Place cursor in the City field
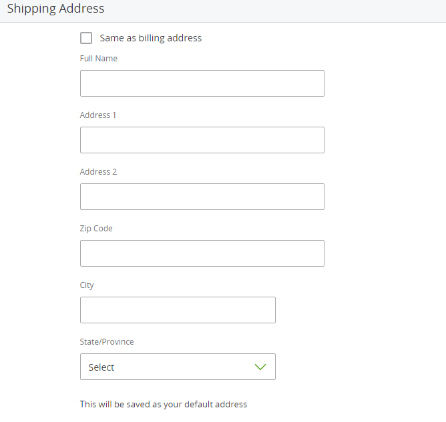Screen dimensions: 446x422 (x=178, y=310)
